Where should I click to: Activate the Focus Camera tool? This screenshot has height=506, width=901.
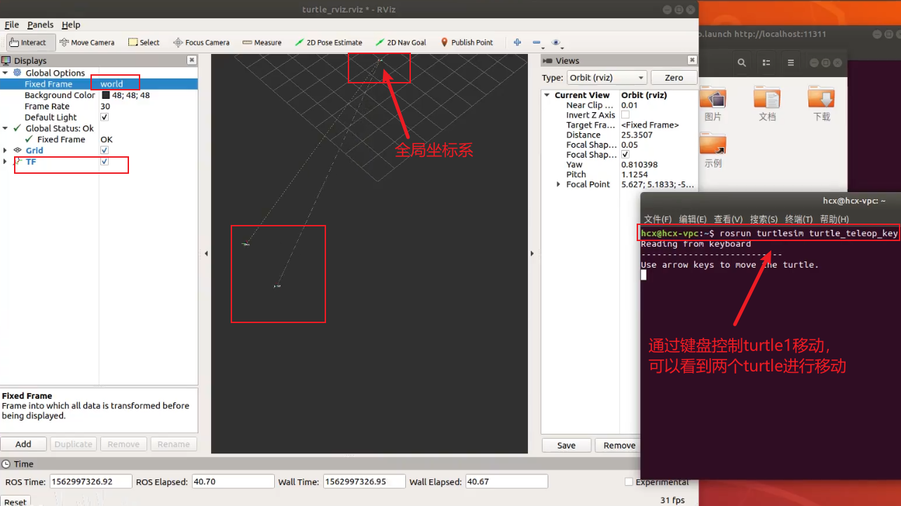(201, 42)
